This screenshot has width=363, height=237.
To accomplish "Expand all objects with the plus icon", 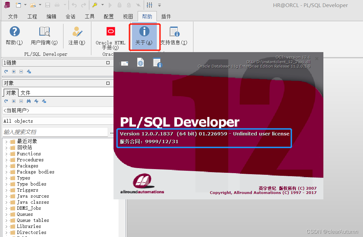I will [13, 101].
